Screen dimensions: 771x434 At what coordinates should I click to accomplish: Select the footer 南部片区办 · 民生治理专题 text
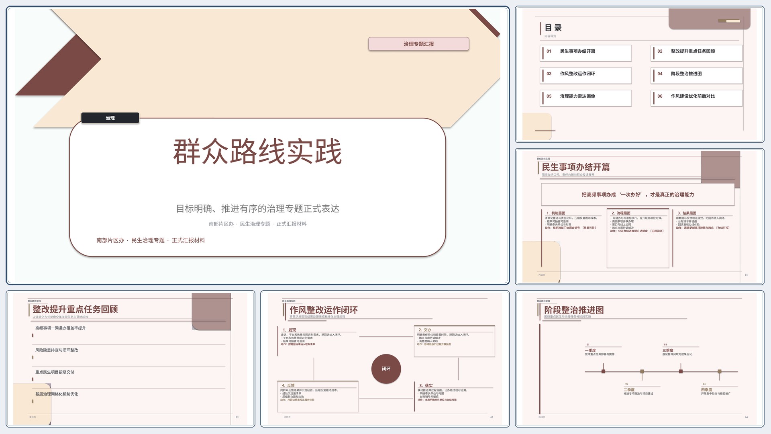(x=151, y=240)
